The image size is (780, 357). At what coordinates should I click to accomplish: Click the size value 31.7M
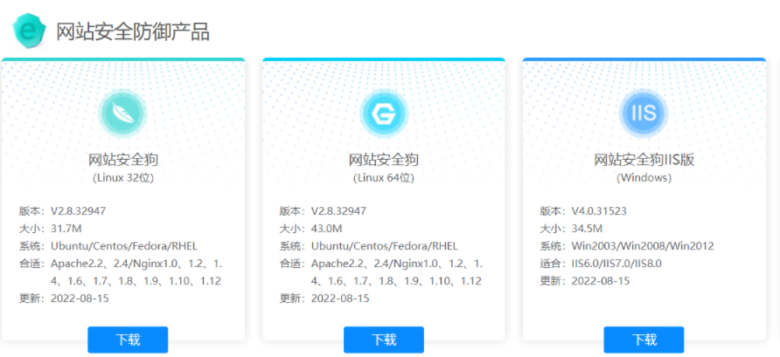66,229
